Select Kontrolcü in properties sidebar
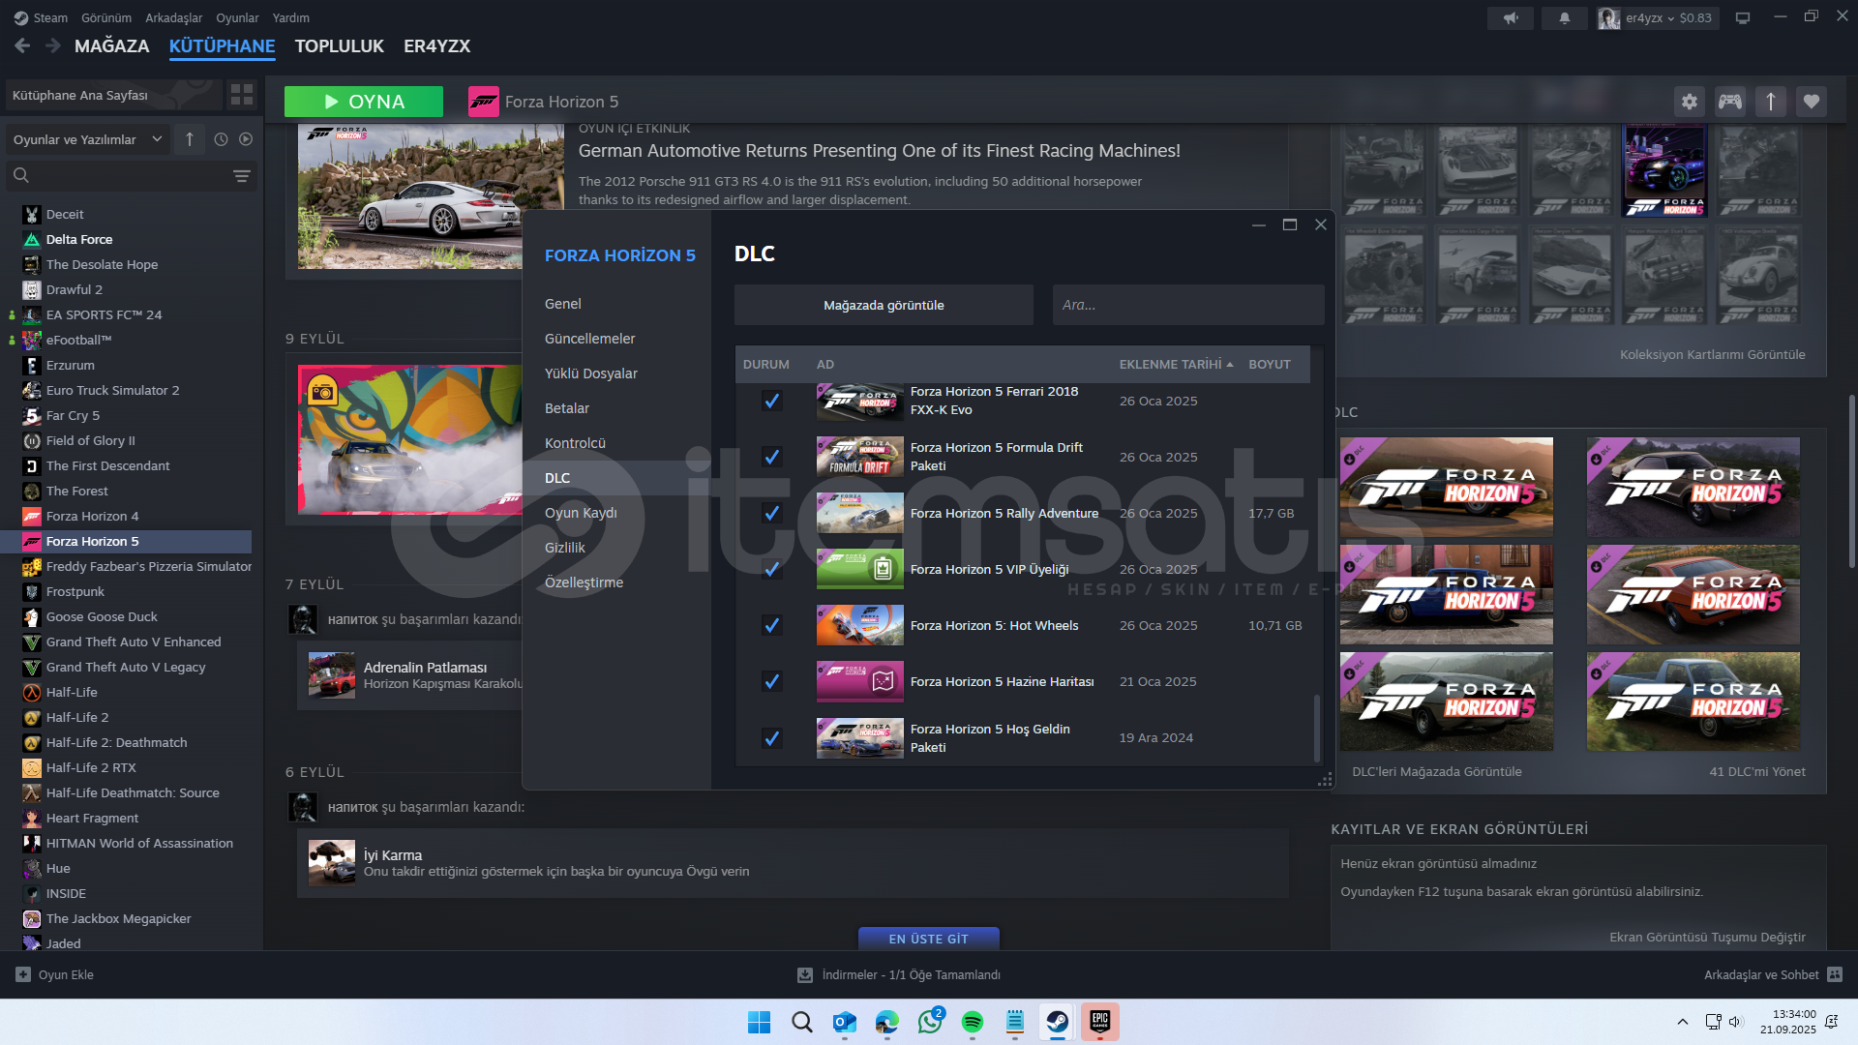 pos(575,443)
